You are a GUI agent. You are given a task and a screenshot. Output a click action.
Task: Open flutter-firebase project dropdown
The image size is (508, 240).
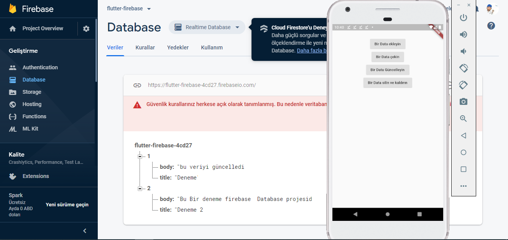129,8
